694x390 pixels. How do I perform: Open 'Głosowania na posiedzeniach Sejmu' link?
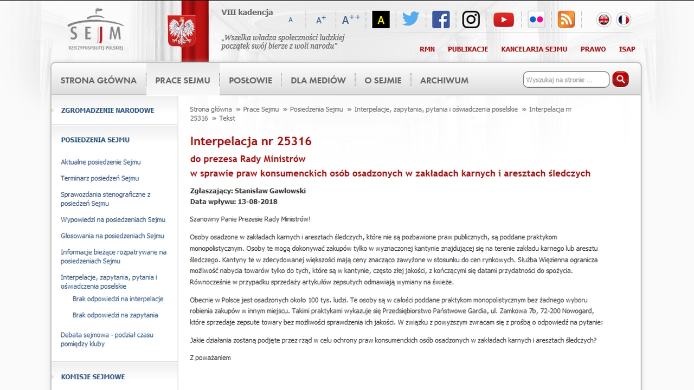coord(112,236)
